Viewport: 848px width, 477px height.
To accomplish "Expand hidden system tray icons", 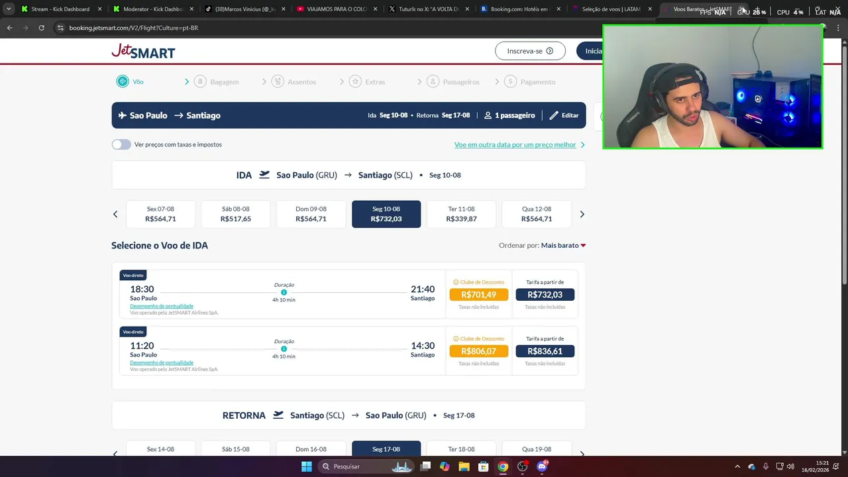I will pyautogui.click(x=737, y=466).
